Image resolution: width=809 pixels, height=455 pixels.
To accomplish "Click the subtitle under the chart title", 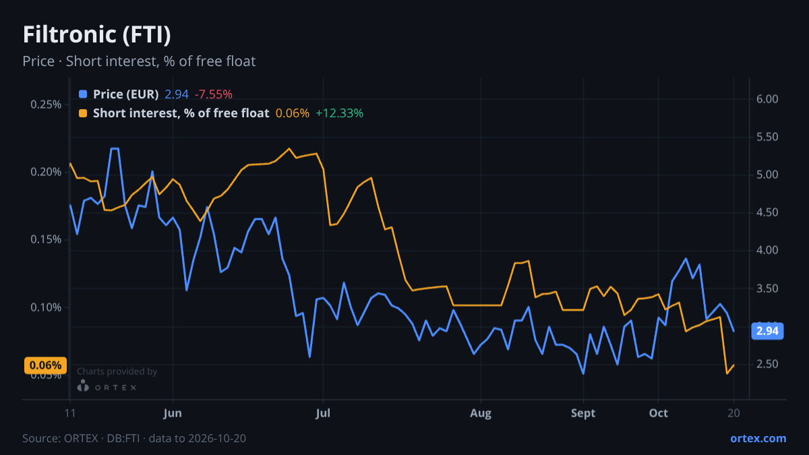I will pos(139,61).
